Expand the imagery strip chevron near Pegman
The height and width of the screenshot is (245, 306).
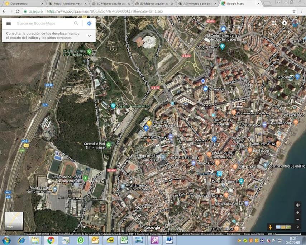(x=298, y=227)
